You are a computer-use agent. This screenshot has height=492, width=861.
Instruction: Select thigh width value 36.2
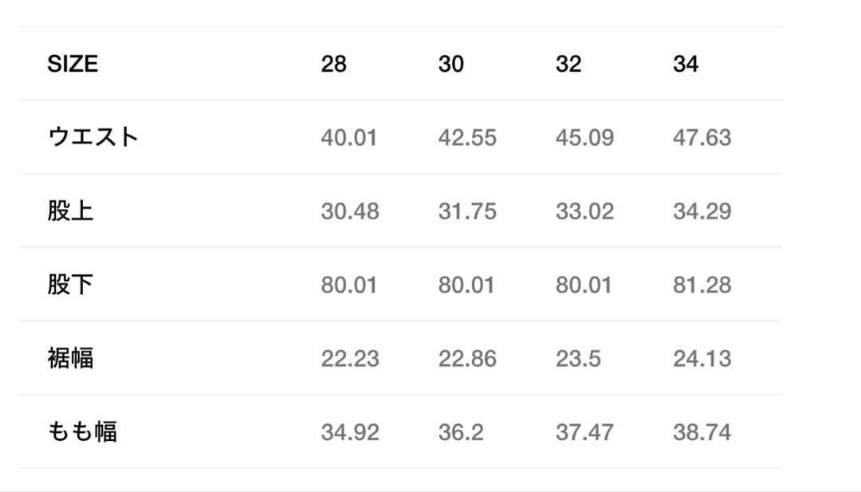tap(461, 432)
